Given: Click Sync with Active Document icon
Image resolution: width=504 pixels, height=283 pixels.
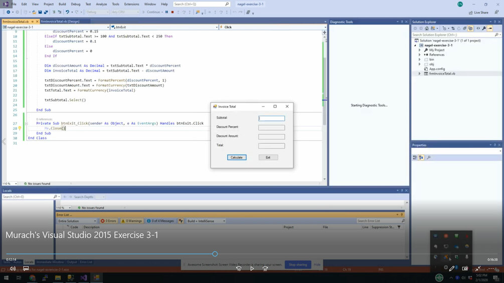Looking at the screenshot, I should point(453,28).
